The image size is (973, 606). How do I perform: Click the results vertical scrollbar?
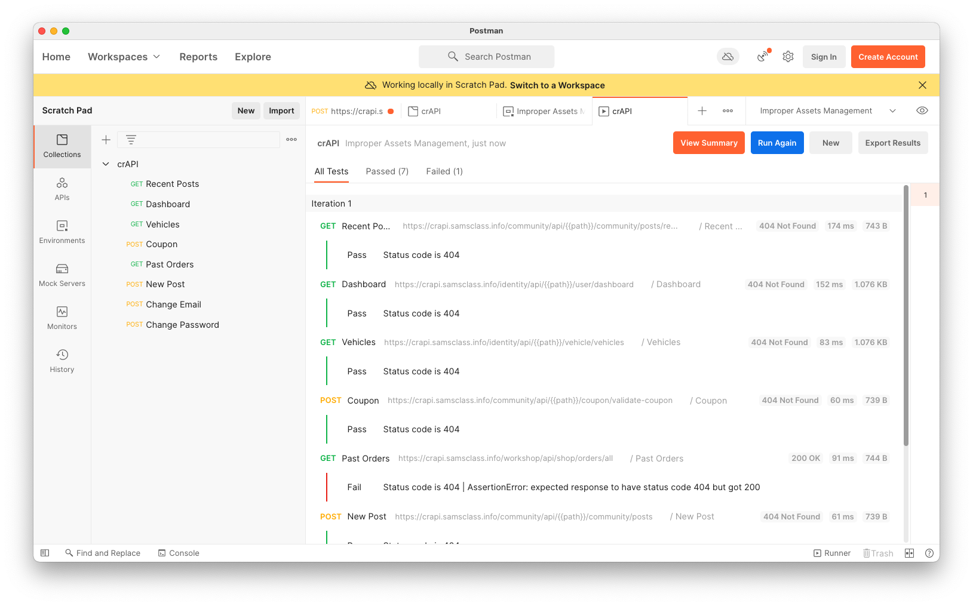coord(906,316)
